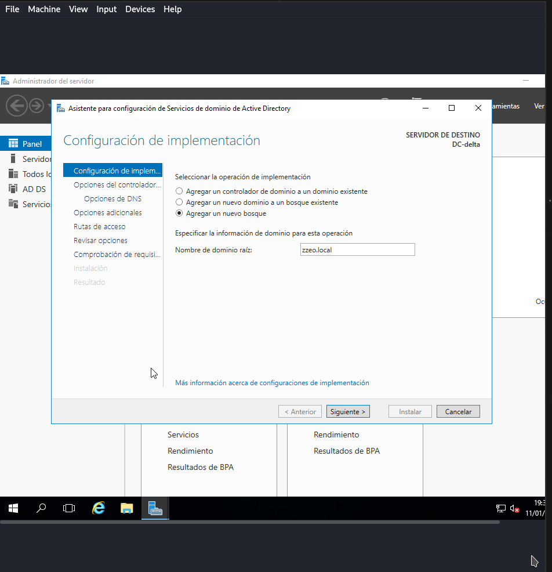Click Rendimiento under Servicios in left tile
Viewport: 552px width, 572px height.
coord(190,451)
